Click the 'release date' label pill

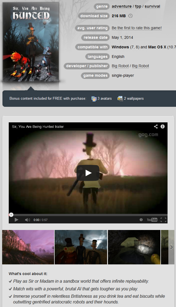tap(95, 38)
